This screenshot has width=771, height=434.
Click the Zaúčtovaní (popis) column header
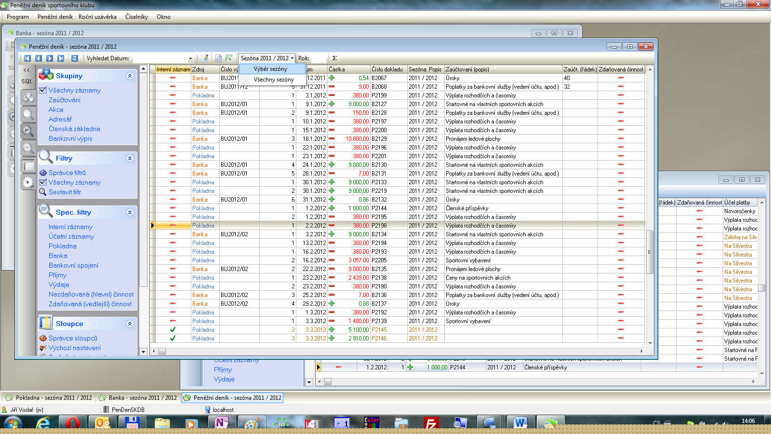[503, 69]
